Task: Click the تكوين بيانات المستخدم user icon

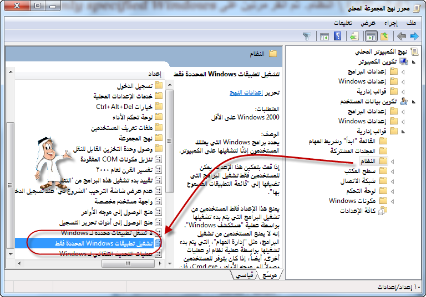Action: pyautogui.click(x=404, y=101)
